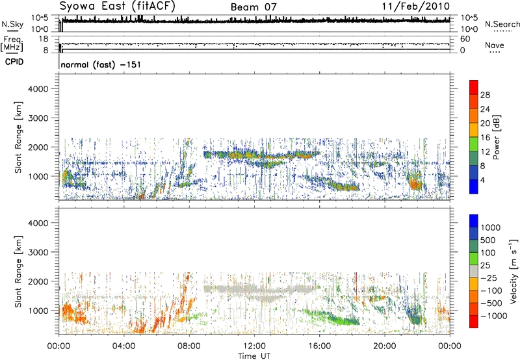Click the '16:00' time axis label
Viewport: 520px width, 360px height.
[x=319, y=346]
